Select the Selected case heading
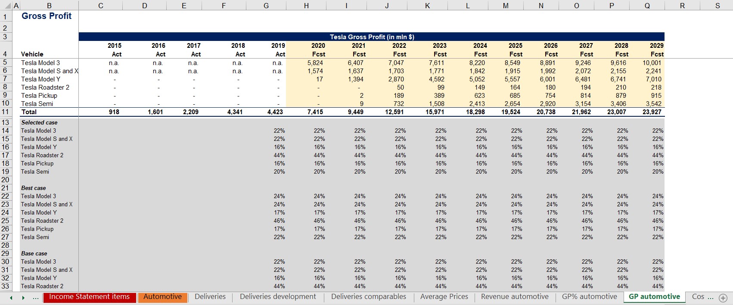The height and width of the screenshot is (305, 733). click(x=39, y=122)
